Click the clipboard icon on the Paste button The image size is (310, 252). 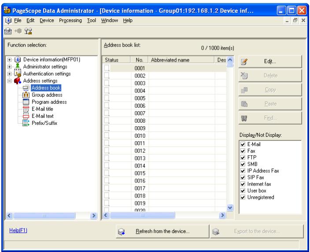[x=244, y=104]
